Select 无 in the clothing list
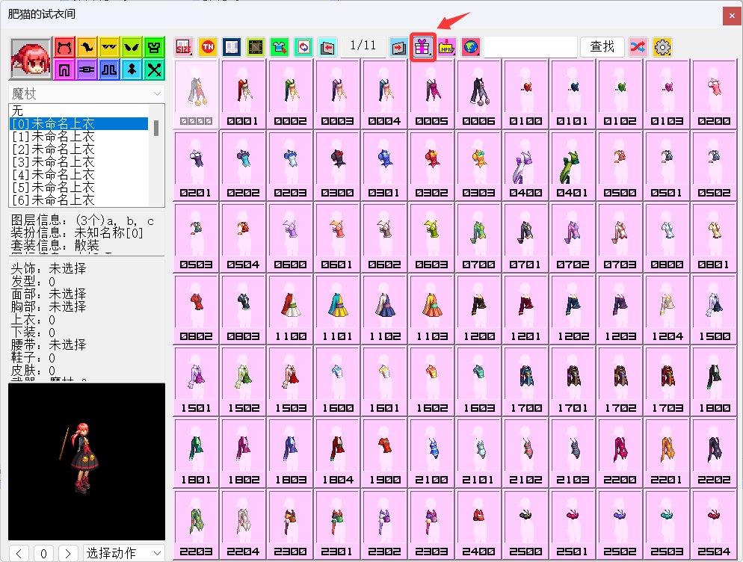The width and height of the screenshot is (743, 562). 78,111
